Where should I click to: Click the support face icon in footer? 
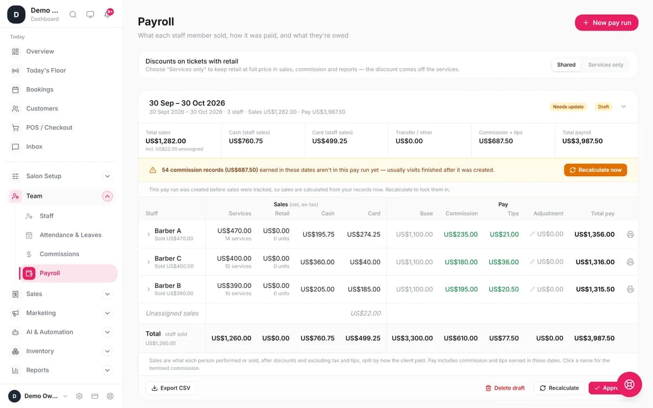110,396
